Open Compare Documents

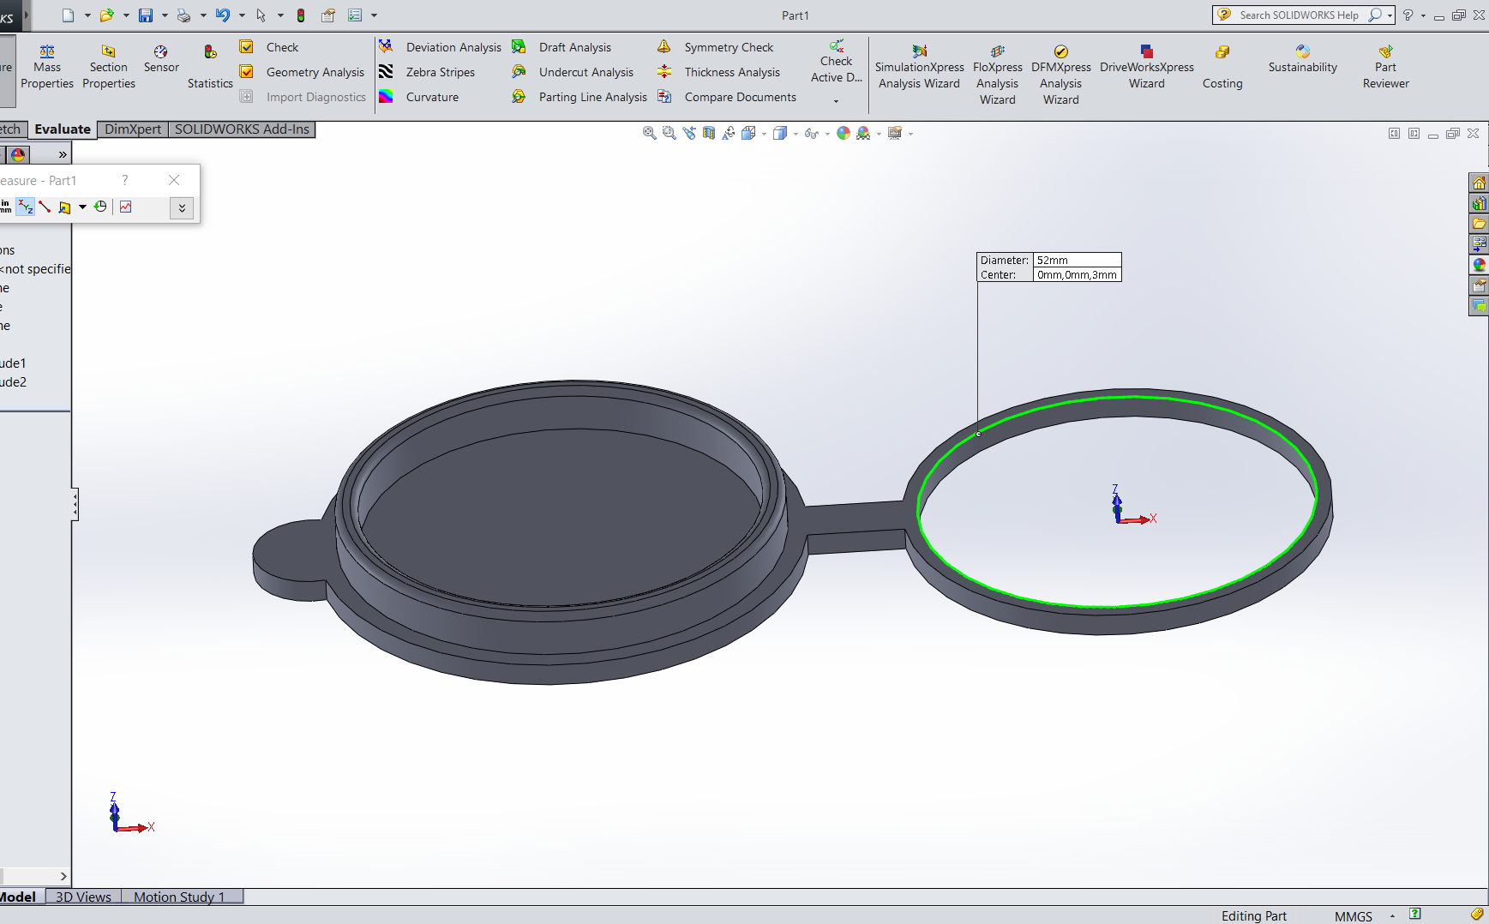click(727, 97)
